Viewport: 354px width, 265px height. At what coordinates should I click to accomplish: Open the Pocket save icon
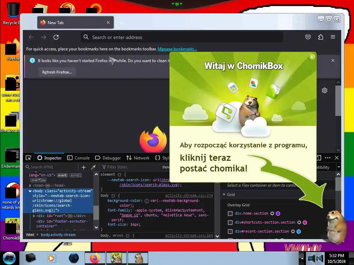[308, 37]
